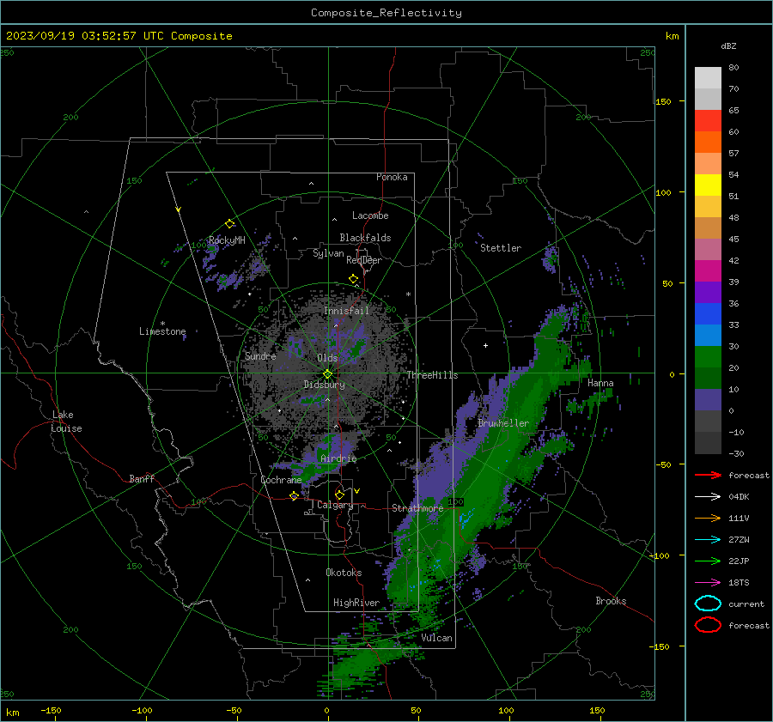Click the RedDeer city label
This screenshot has width=773, height=722.
[364, 260]
